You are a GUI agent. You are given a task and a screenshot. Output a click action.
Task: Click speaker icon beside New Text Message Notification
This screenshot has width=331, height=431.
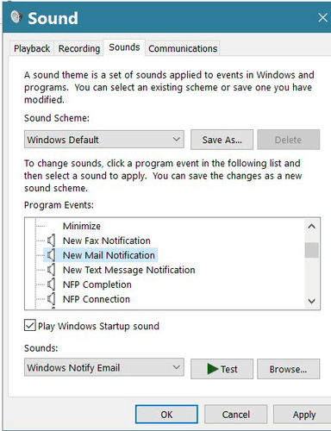point(51,270)
